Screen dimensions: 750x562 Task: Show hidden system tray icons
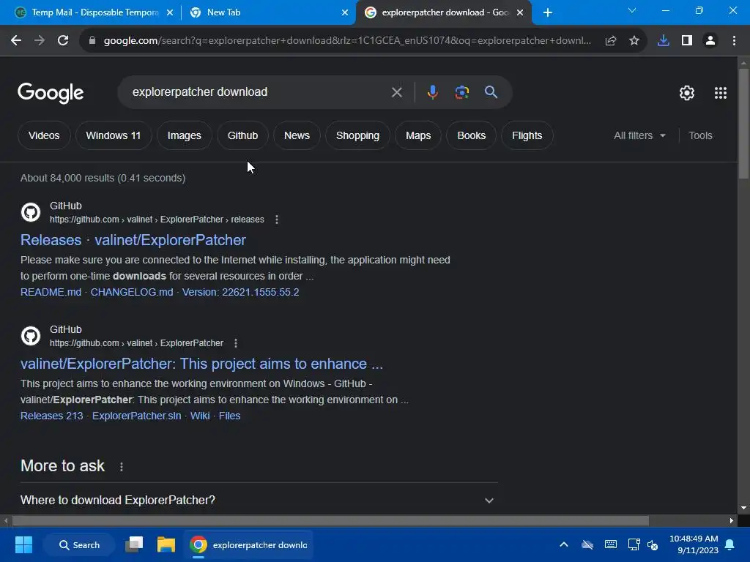tap(564, 544)
